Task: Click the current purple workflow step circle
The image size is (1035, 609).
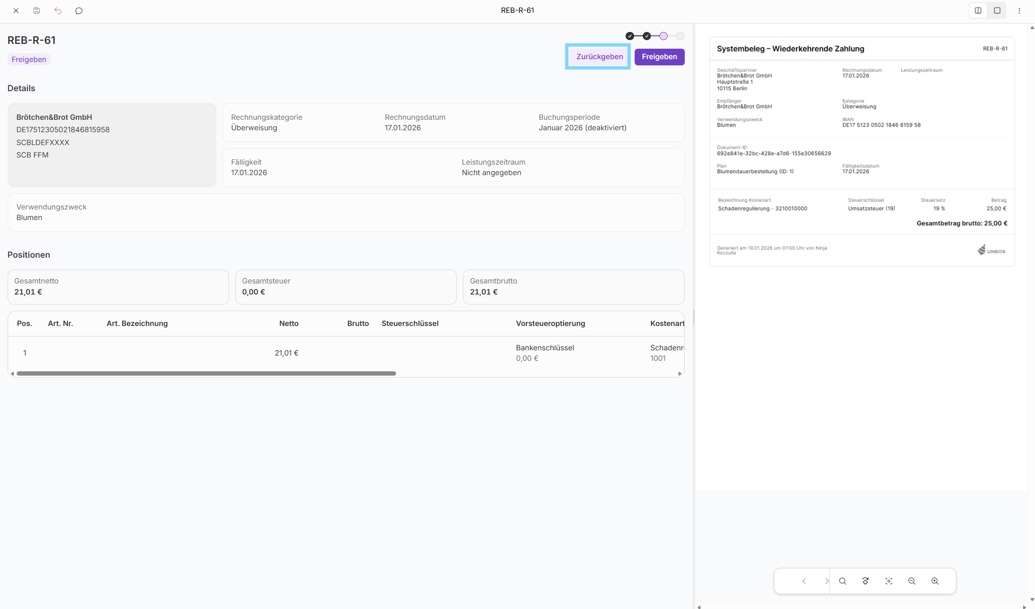Action: tap(663, 36)
